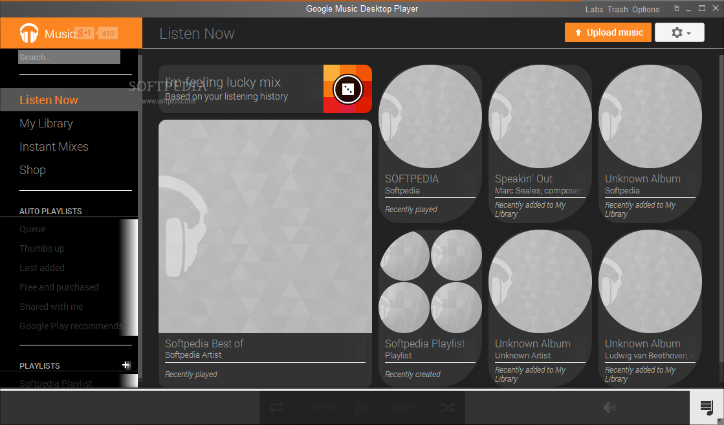Click the Softpedia Best of title
Image resolution: width=724 pixels, height=425 pixels.
click(x=204, y=343)
